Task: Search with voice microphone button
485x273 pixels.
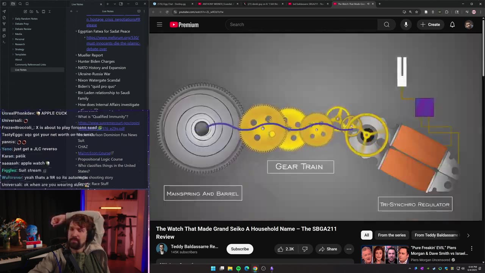Action: (x=406, y=25)
